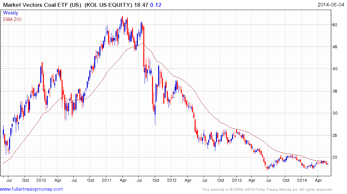Click the 2011 year label on the time axis
Viewport: 347px width, 194px height.
[x=107, y=180]
